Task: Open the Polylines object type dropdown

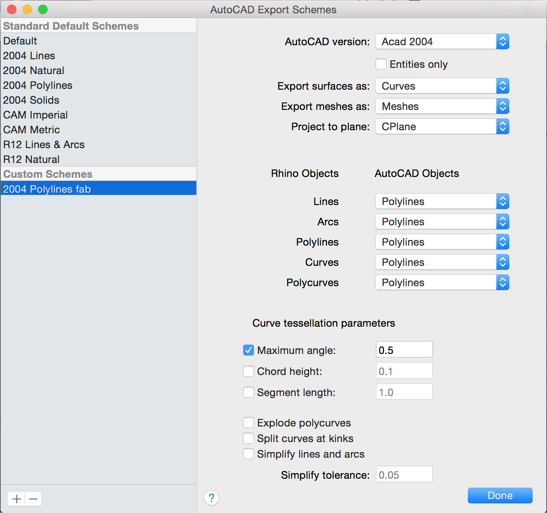Action: tap(442, 242)
